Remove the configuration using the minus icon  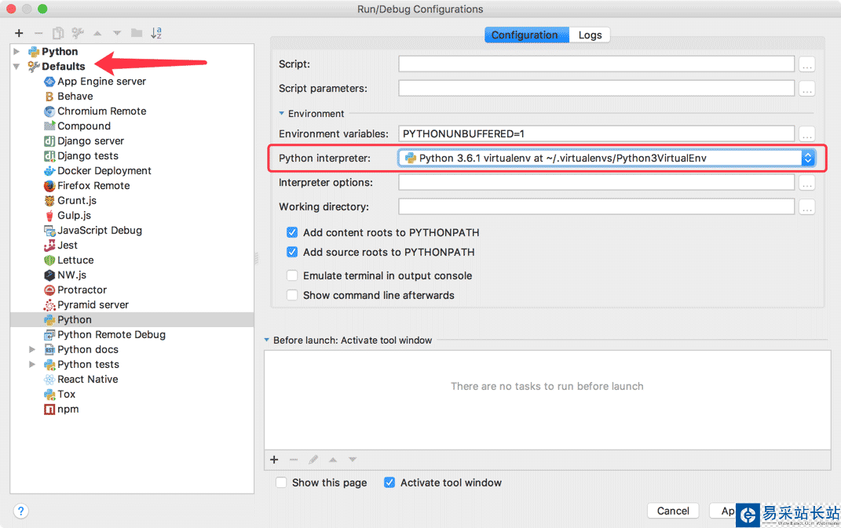tap(38, 33)
